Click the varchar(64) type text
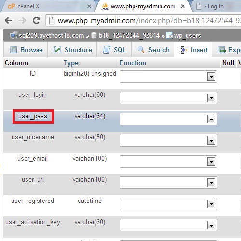Screen dimensions: 241x241 pos(90,116)
